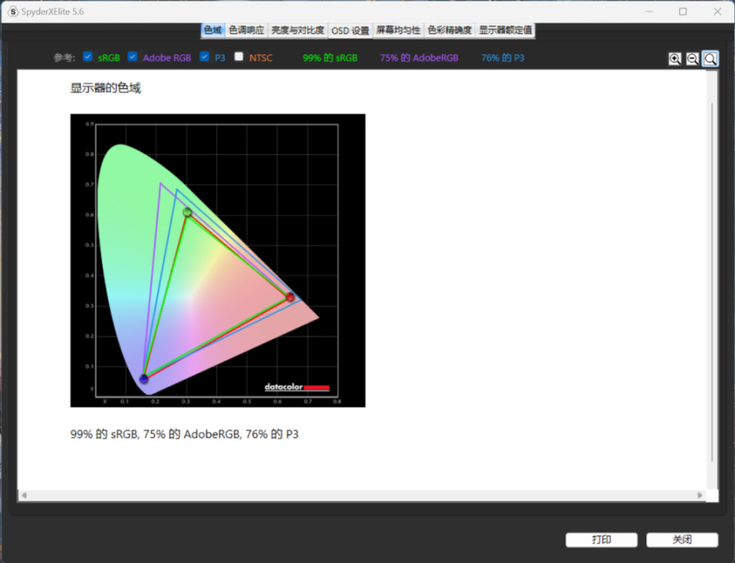Click the fit-to-window magnifier icon
The height and width of the screenshot is (563, 735).
click(x=710, y=58)
